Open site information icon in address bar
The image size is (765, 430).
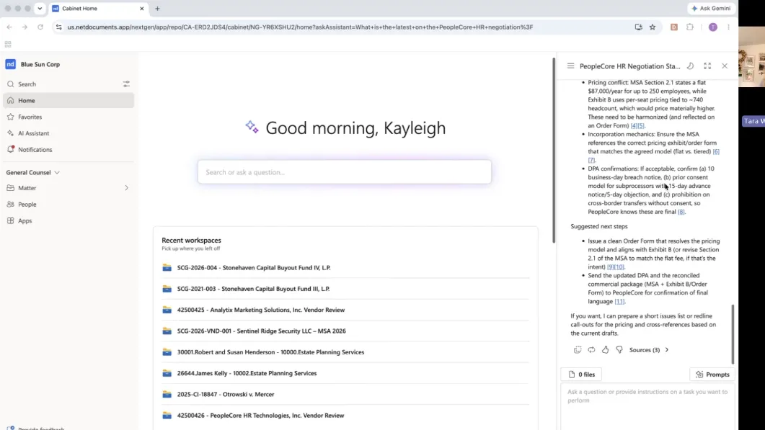coord(58,27)
